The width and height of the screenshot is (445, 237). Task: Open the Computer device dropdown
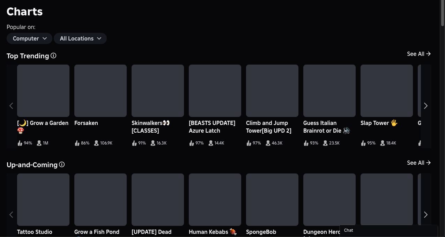29,38
